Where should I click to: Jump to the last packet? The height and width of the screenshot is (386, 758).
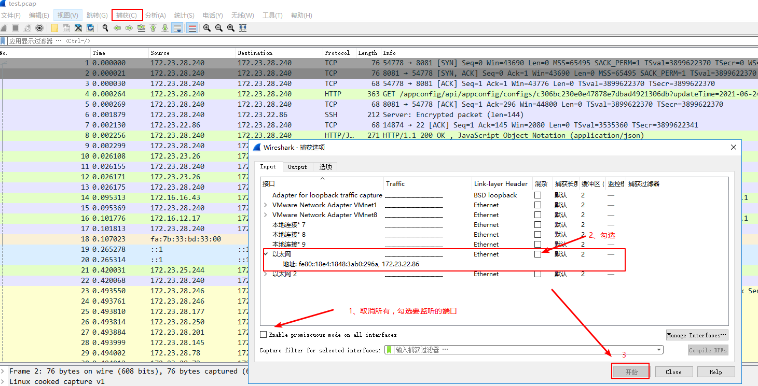(165, 28)
